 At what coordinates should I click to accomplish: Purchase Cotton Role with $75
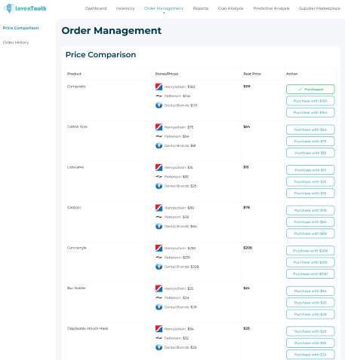[x=310, y=142]
